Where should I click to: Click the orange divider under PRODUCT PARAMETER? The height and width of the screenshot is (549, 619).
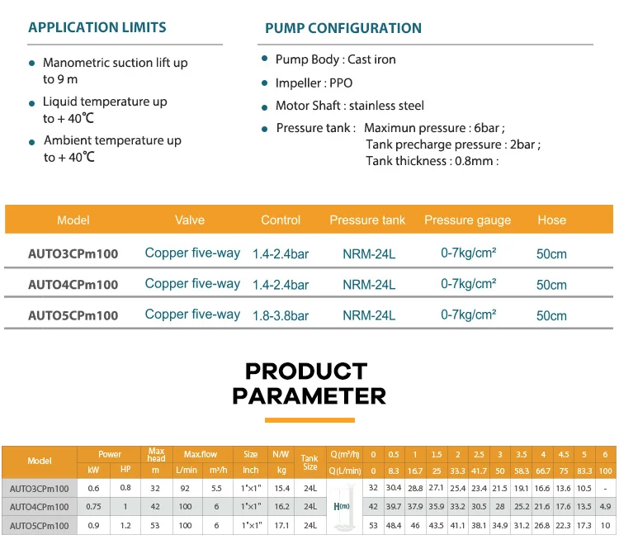309,420
